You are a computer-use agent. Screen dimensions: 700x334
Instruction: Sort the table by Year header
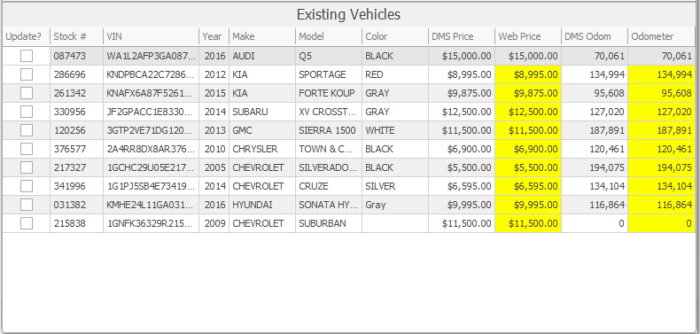(214, 36)
